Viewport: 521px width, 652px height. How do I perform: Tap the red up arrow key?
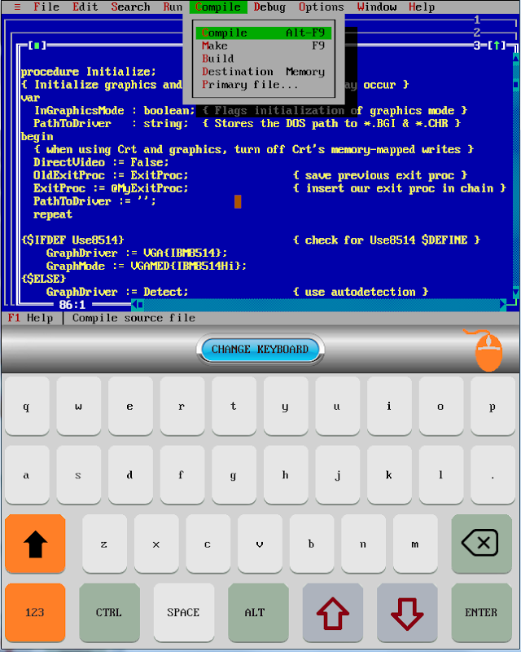click(333, 613)
